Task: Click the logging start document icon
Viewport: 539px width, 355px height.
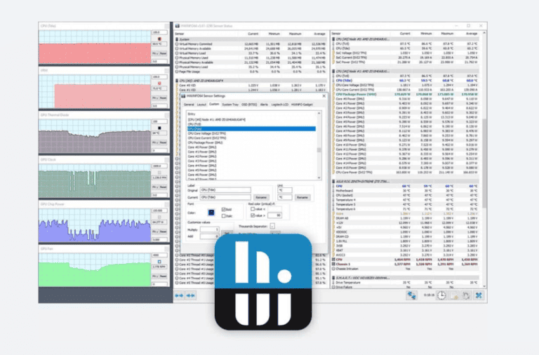Action: 454,295
